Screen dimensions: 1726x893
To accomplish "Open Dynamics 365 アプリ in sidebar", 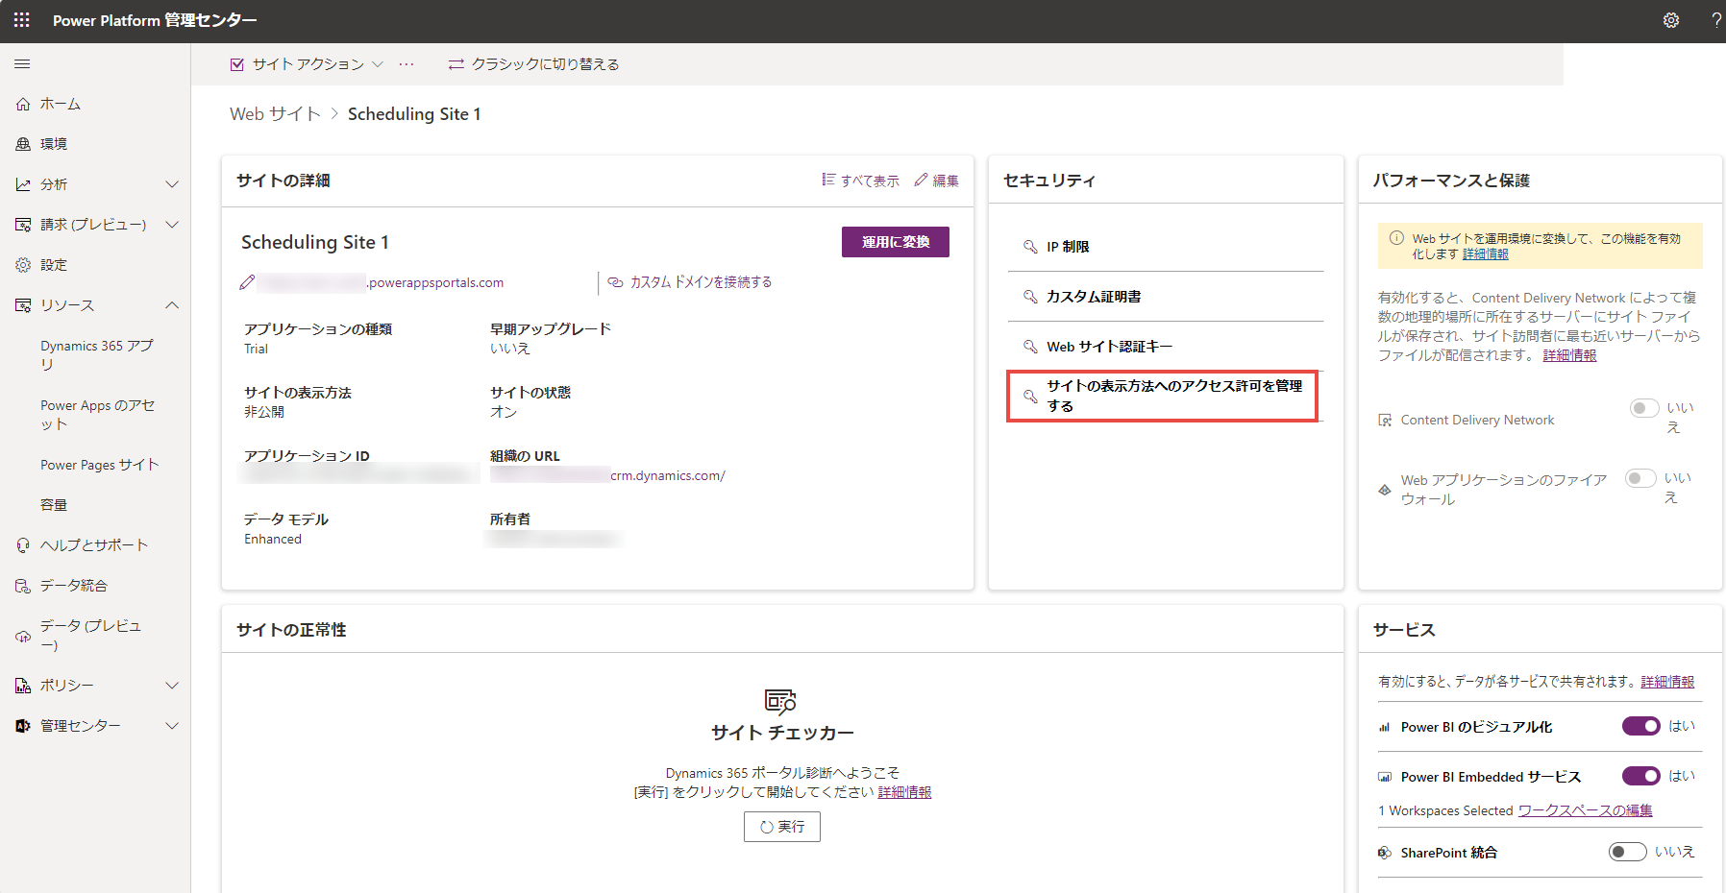I will tap(96, 355).
